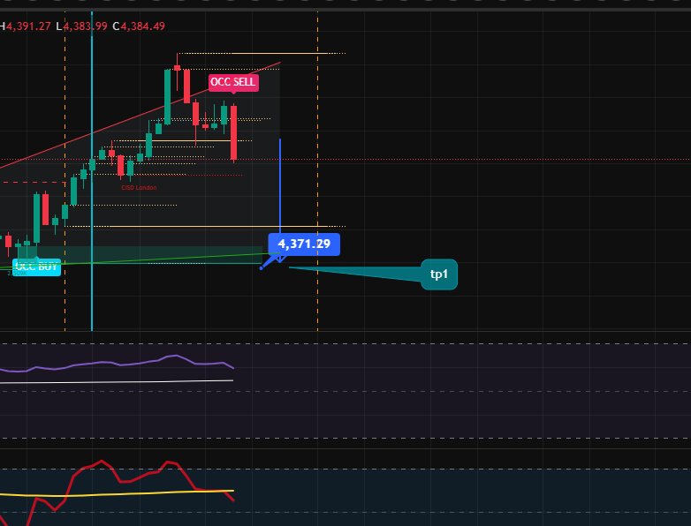The width and height of the screenshot is (691, 526).
Task: Click the red oscillator line in bottom pane
Action: pos(102,462)
